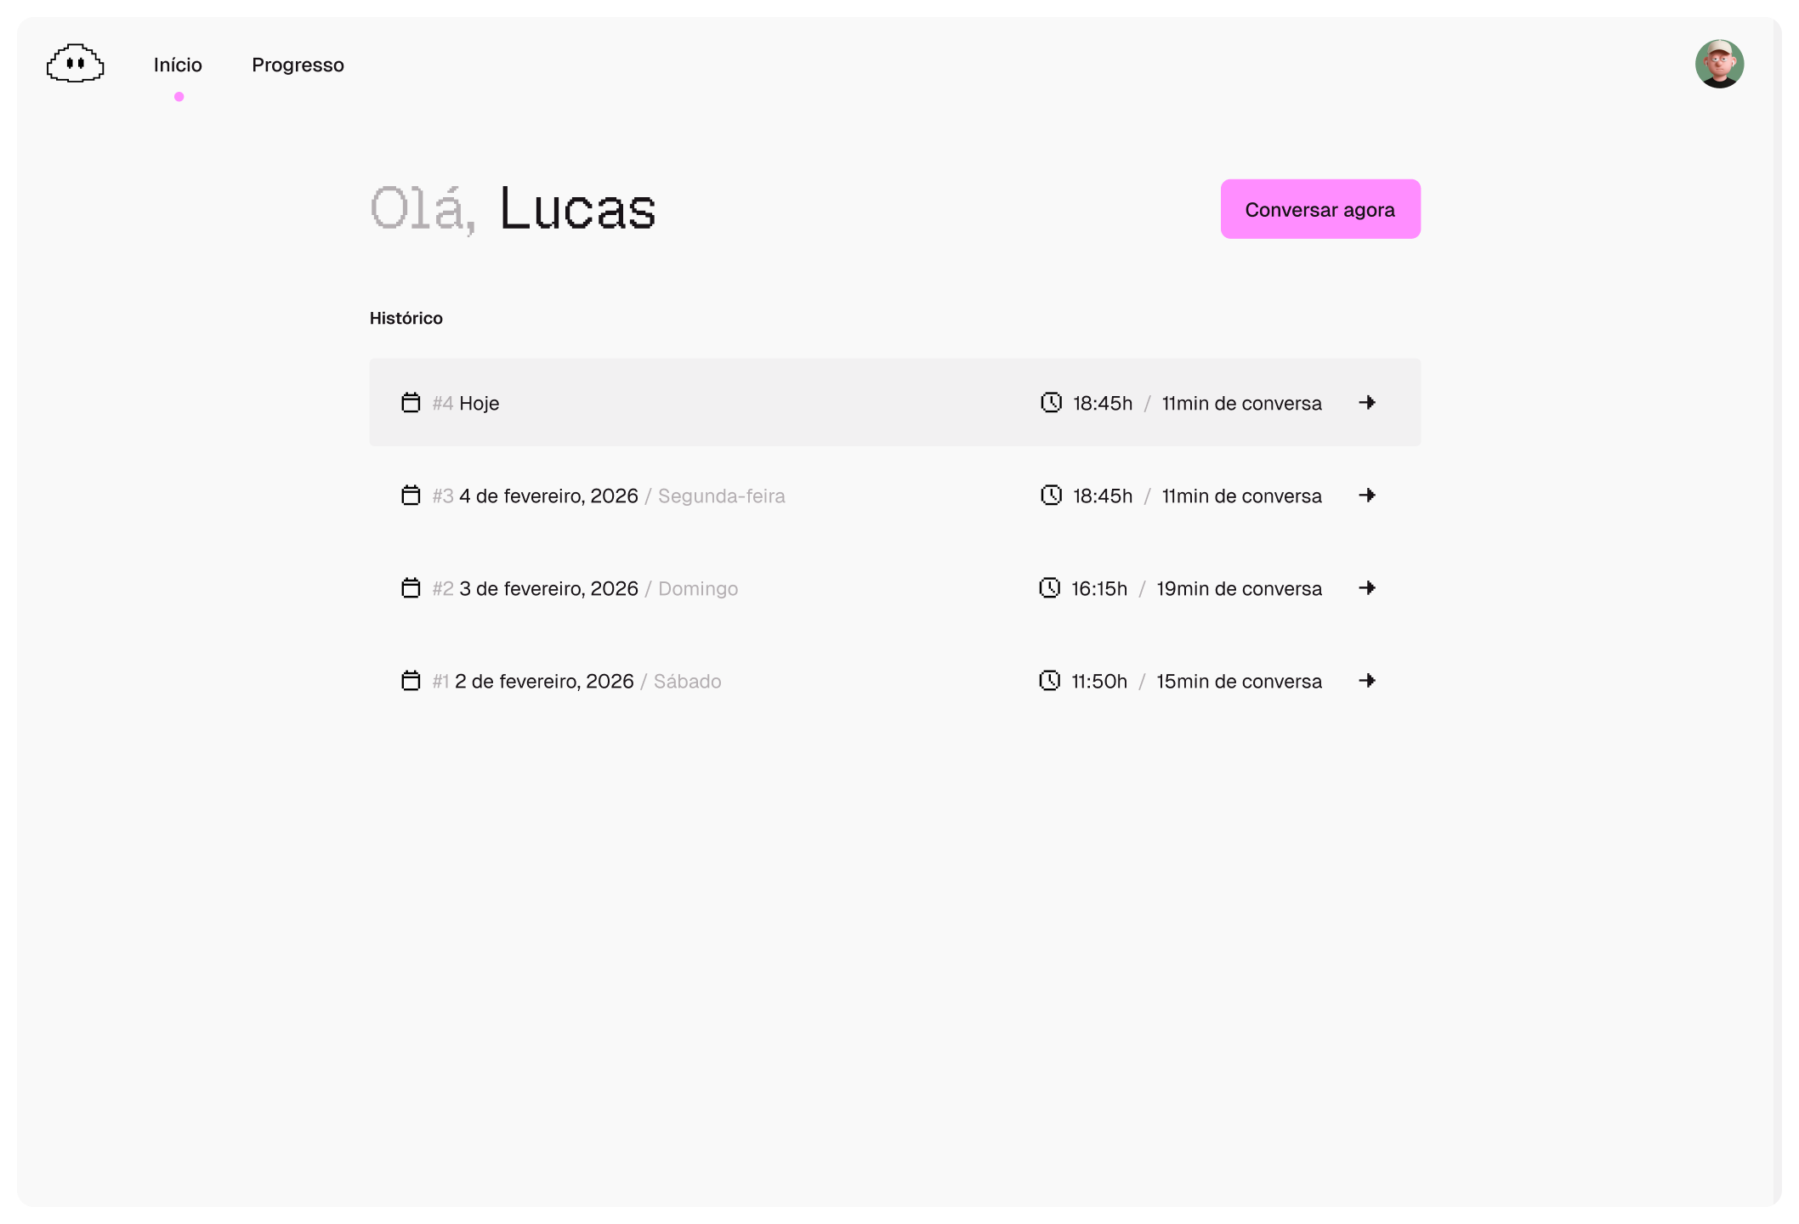
Task: Click arrow icon for 3 de fevereiro session
Action: [1367, 587]
